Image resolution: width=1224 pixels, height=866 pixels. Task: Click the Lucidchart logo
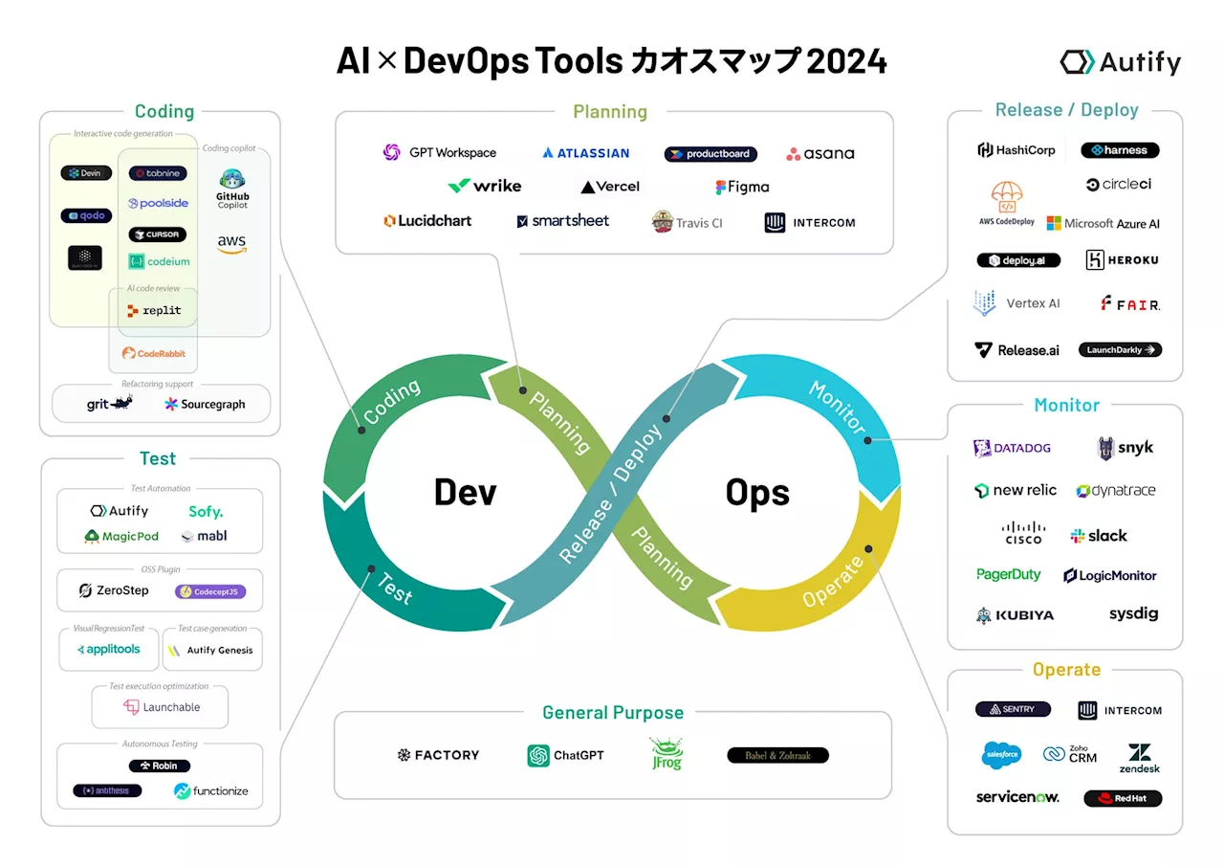tap(427, 221)
